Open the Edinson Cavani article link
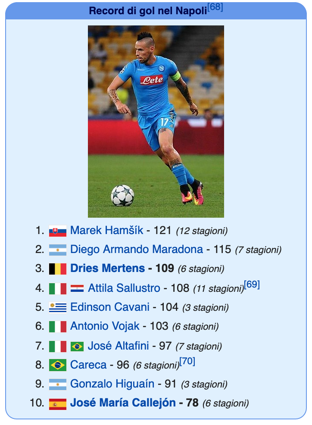The width and height of the screenshot is (312, 425). click(110, 307)
